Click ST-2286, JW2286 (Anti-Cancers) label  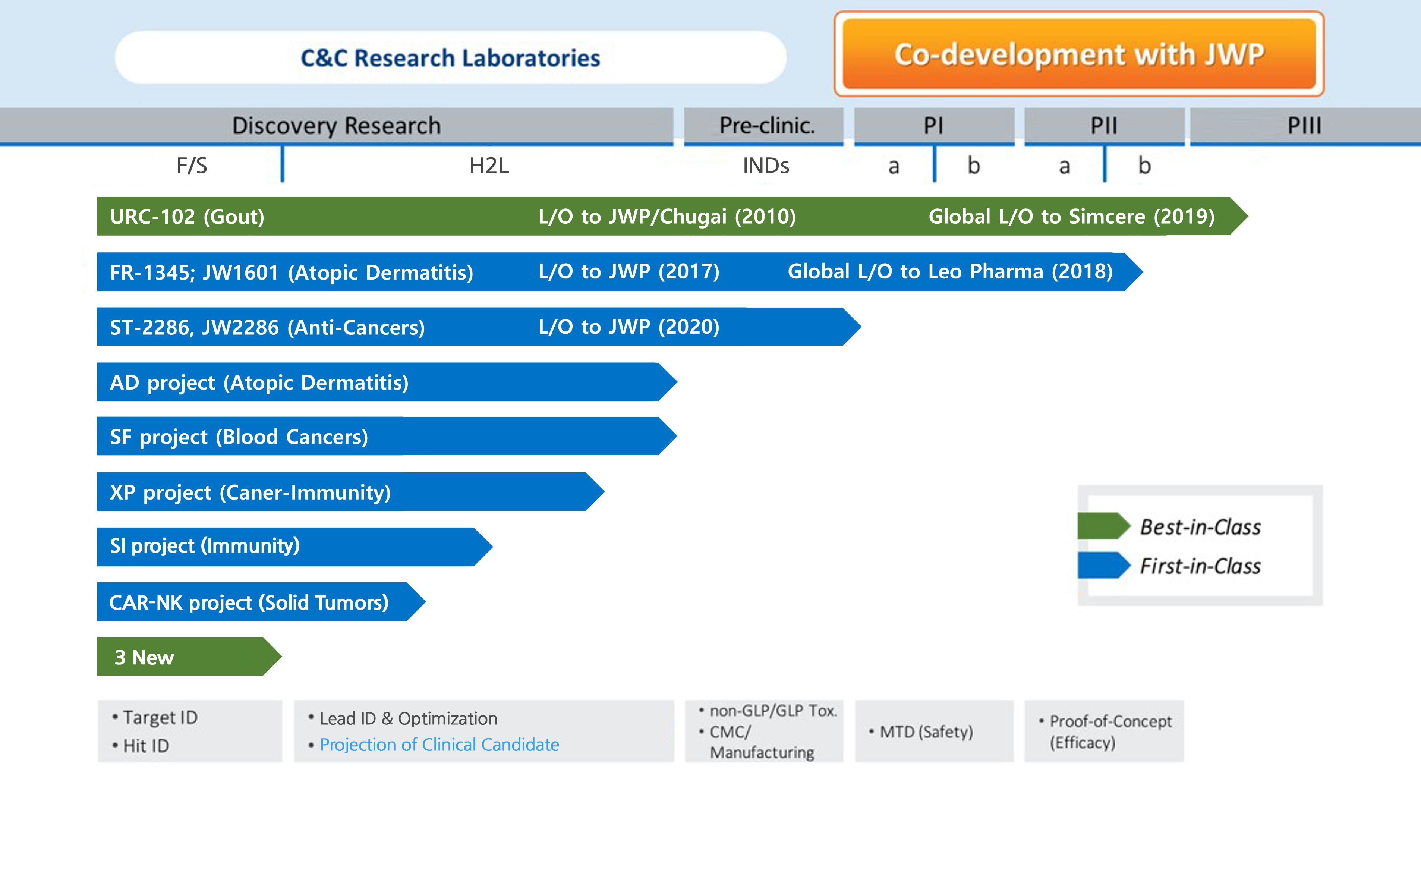(268, 327)
